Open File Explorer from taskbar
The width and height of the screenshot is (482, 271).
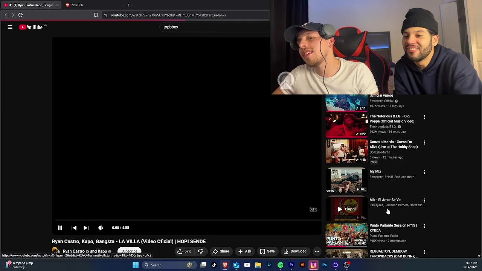pyautogui.click(x=258, y=265)
